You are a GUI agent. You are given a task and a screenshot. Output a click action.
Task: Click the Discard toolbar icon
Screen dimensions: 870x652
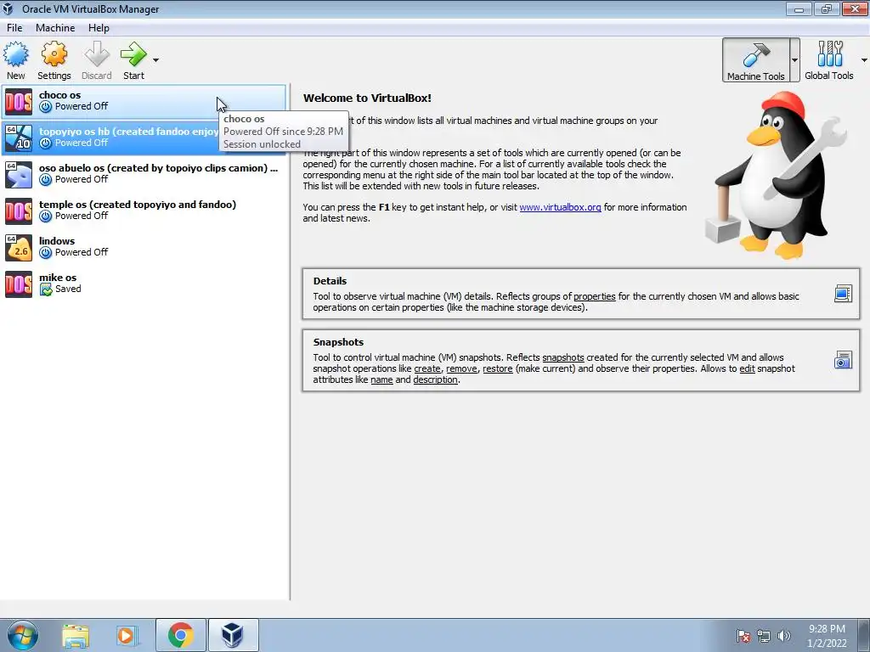tap(97, 54)
